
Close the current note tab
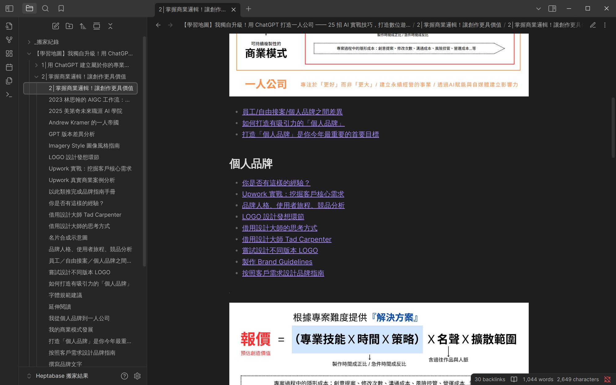[233, 10]
